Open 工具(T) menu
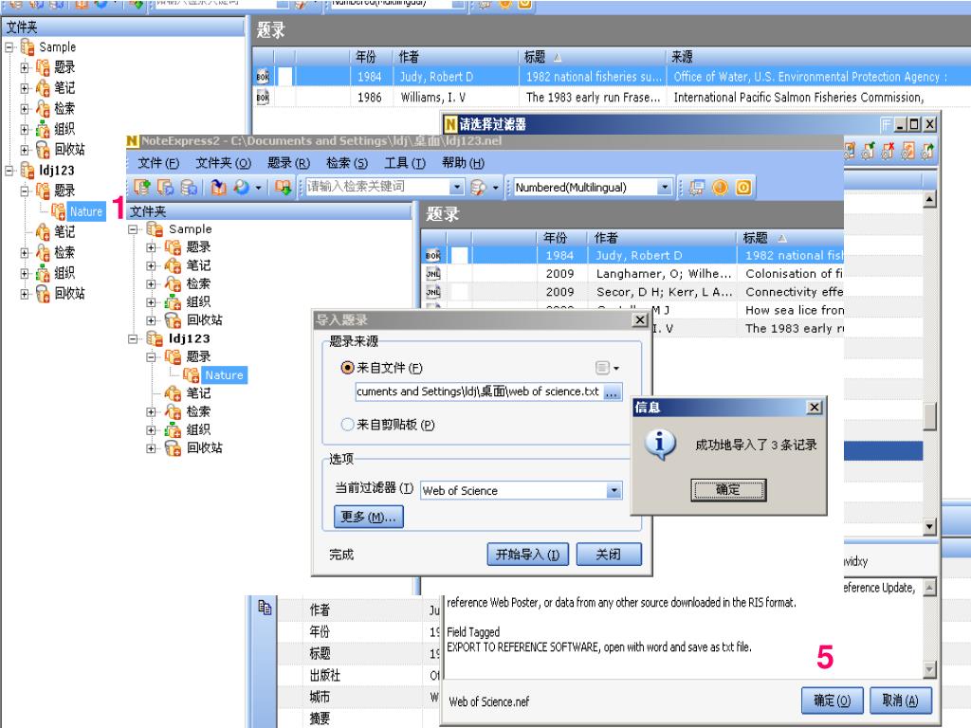This screenshot has height=728, width=971. coord(404,163)
